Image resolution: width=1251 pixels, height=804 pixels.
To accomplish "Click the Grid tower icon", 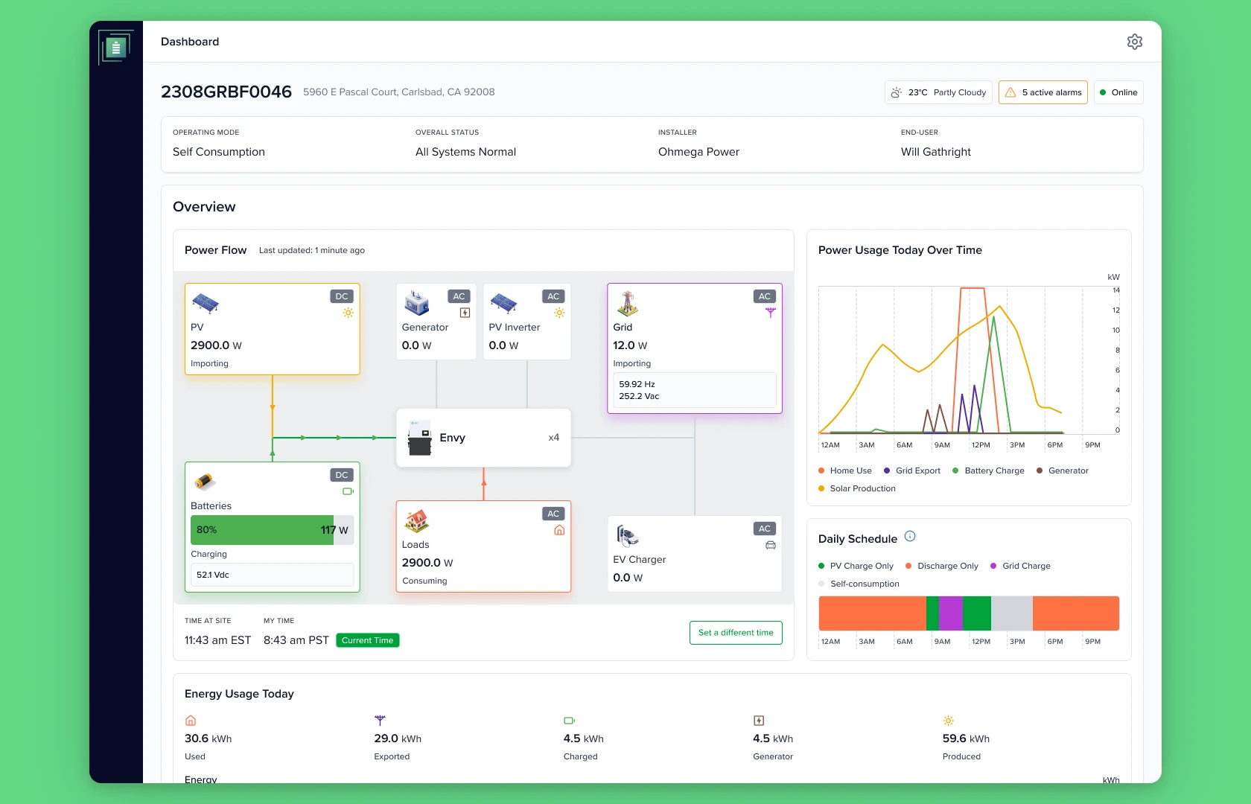I will pos(628,304).
